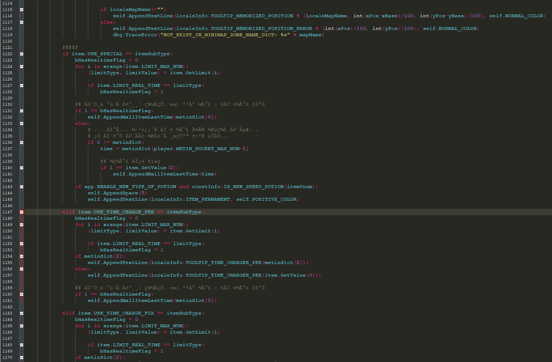Collapse the else block fold at line 1117

(x=21, y=22)
